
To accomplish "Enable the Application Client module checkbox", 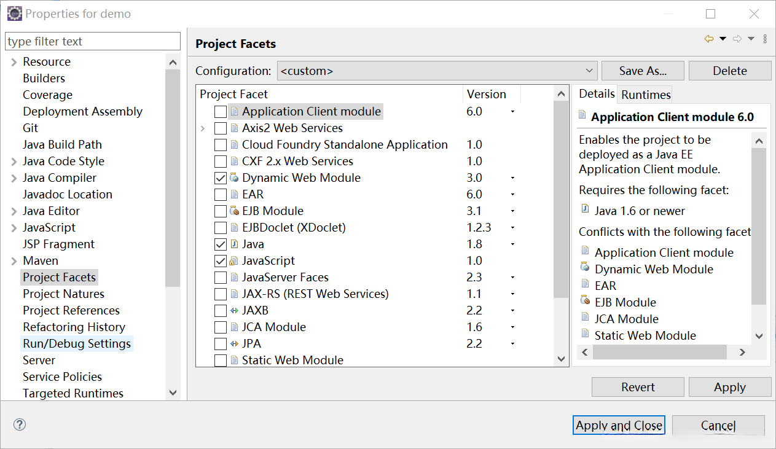I will [x=221, y=112].
